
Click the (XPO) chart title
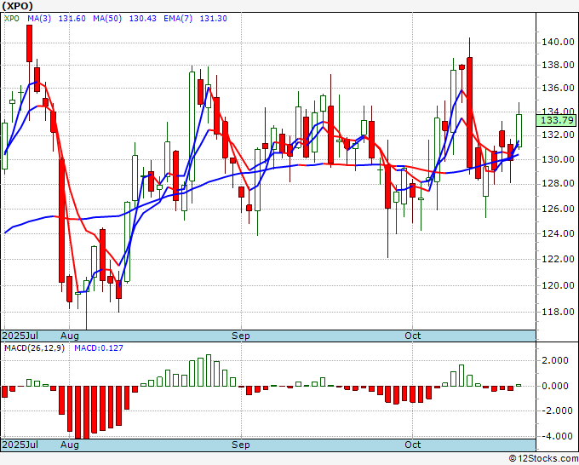(17, 6)
